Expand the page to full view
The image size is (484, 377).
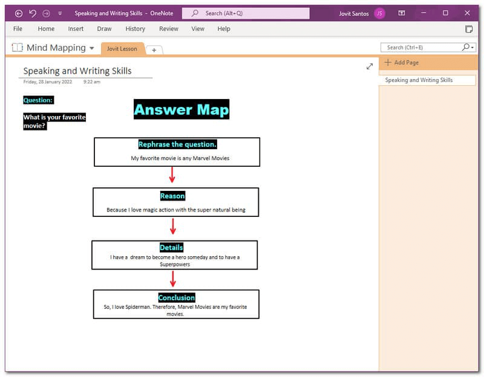coord(370,66)
